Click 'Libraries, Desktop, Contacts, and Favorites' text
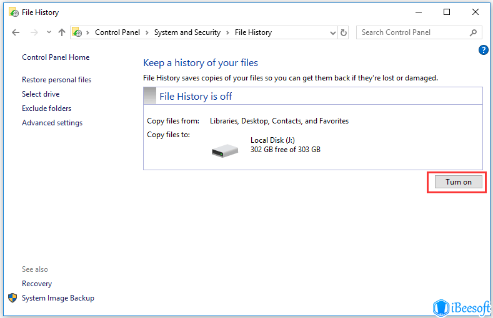The image size is (493, 318). [279, 121]
